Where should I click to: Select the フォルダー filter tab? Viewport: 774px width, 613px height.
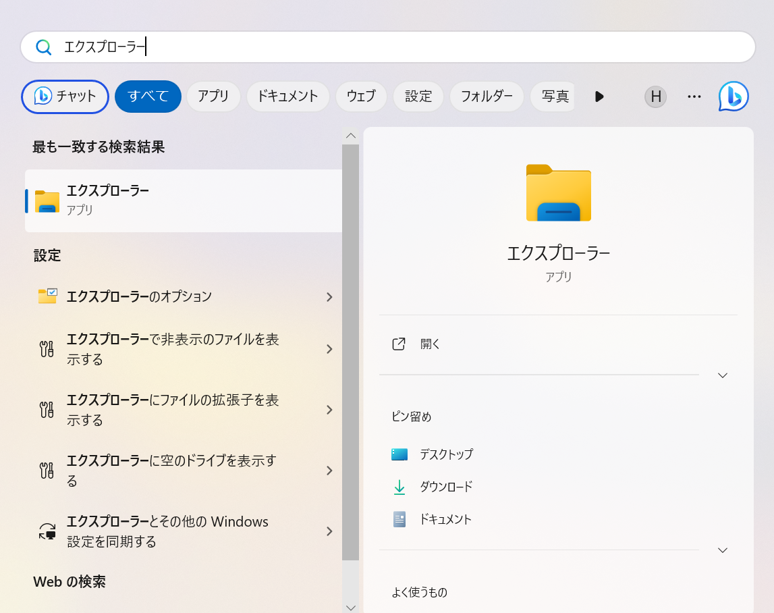coord(487,97)
